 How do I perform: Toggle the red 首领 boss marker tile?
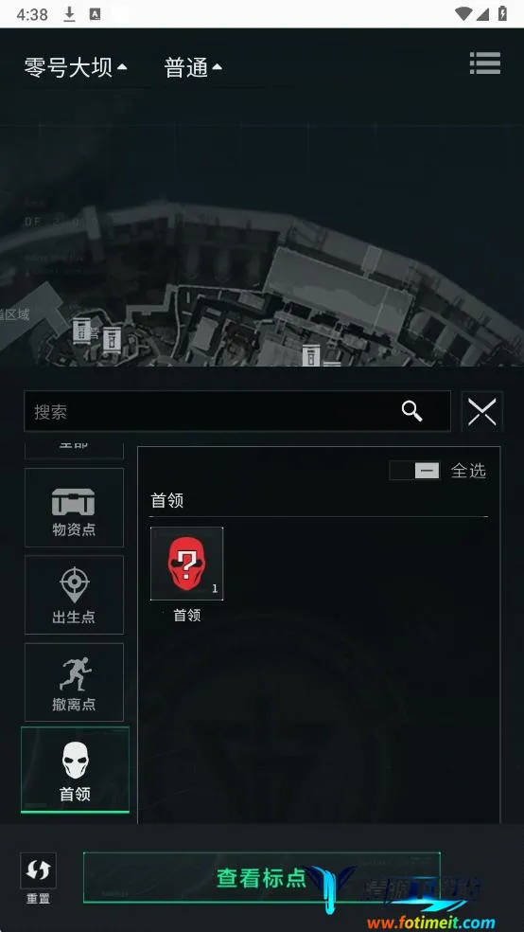click(187, 564)
